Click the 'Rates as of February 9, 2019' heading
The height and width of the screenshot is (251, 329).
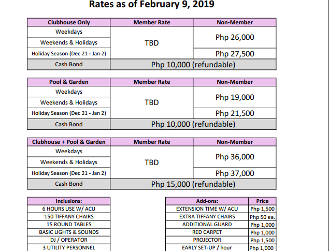152,6
